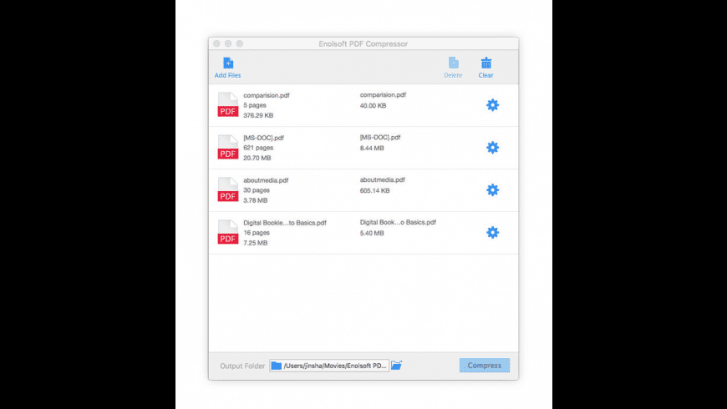
Task: Click the 5.40 MB compressed size
Action: (372, 233)
